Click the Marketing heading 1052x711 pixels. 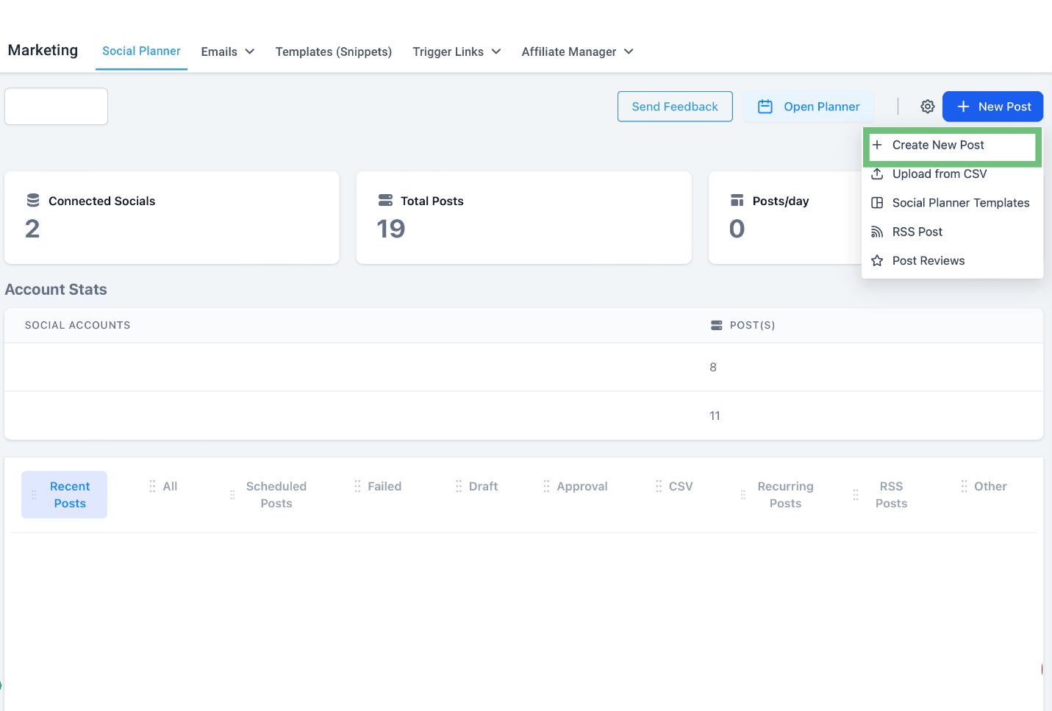(43, 50)
